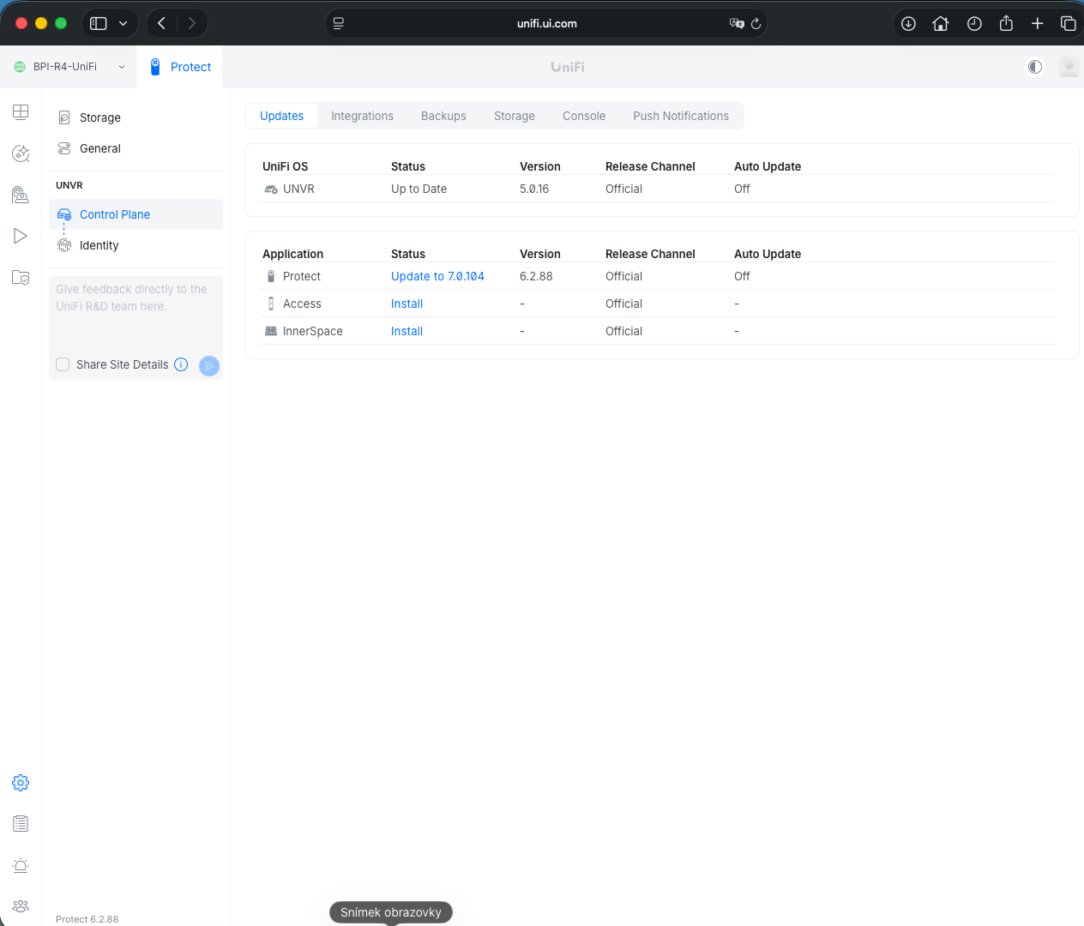Click Install for the Access application

click(x=406, y=304)
